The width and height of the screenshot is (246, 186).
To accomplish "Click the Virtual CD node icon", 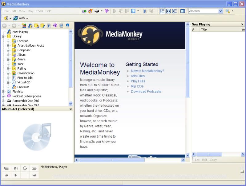I will tap(14, 82).
